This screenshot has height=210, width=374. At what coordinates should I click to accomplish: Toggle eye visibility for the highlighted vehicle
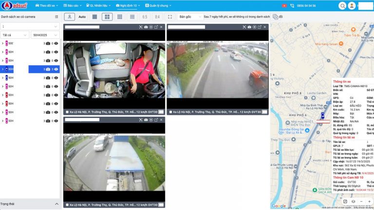point(56,70)
